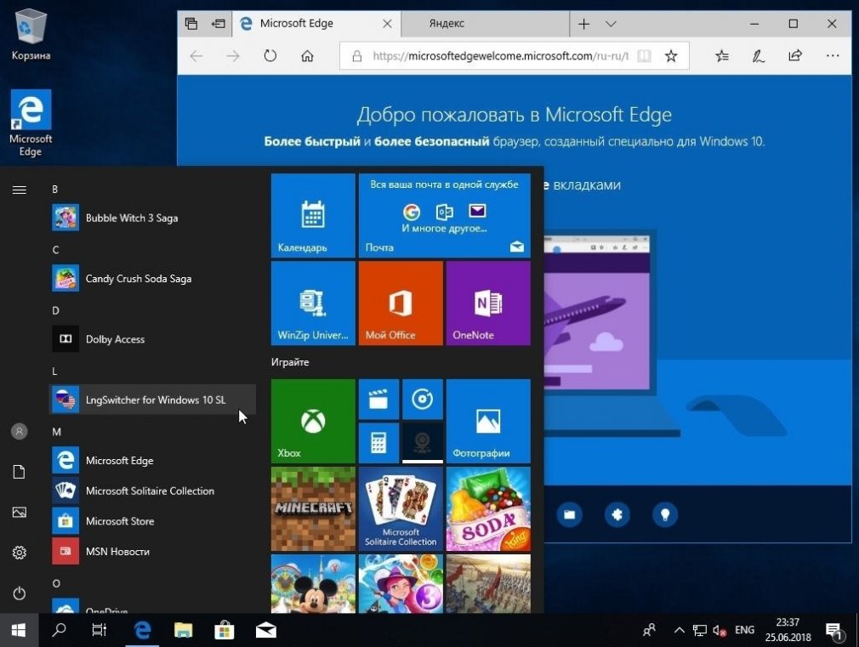The image size is (859, 647).
Task: Open the Microsoft Solitaire Collection tile
Action: pos(401,508)
